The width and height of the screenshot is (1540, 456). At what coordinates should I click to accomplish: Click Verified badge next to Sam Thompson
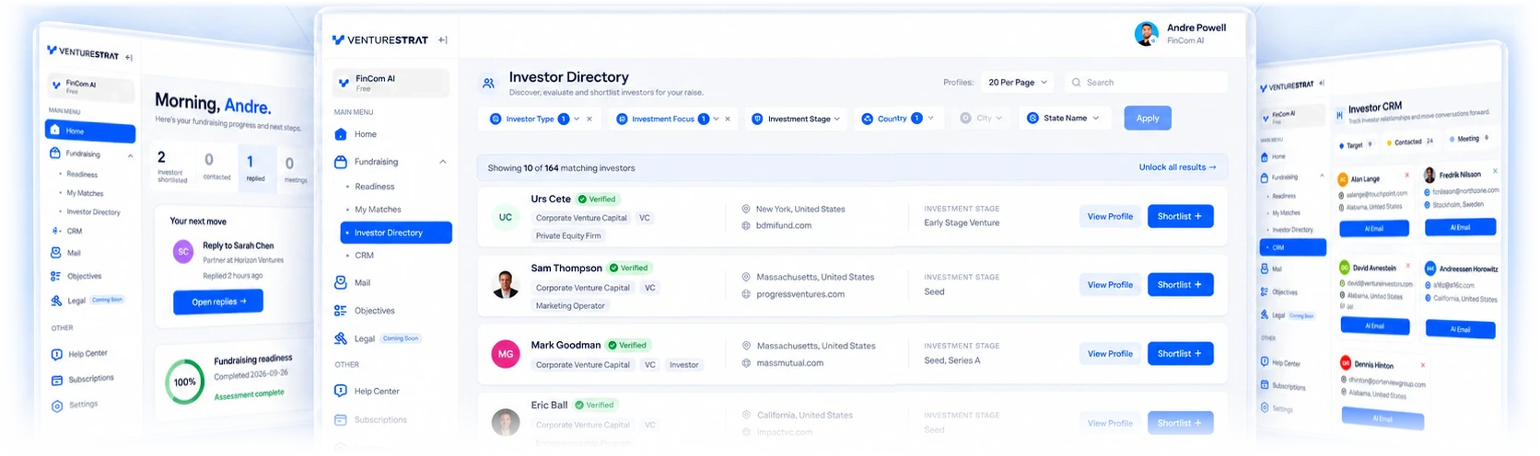point(629,268)
